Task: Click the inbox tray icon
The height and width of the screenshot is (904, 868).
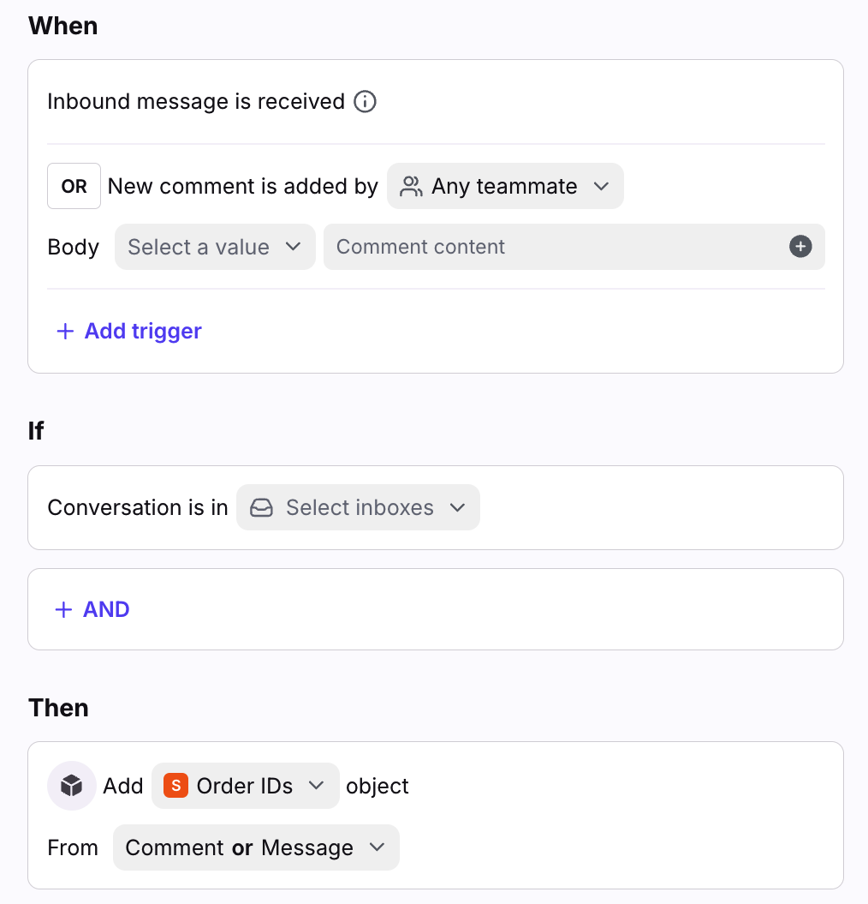Action: 261,508
